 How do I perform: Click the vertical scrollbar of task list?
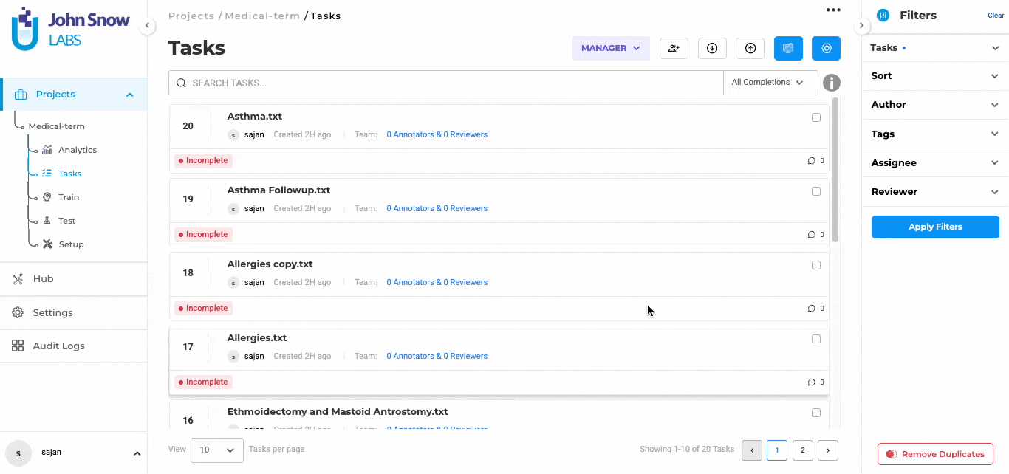point(835,170)
